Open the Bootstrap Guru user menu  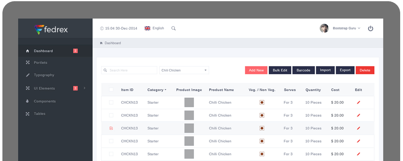[x=347, y=28]
